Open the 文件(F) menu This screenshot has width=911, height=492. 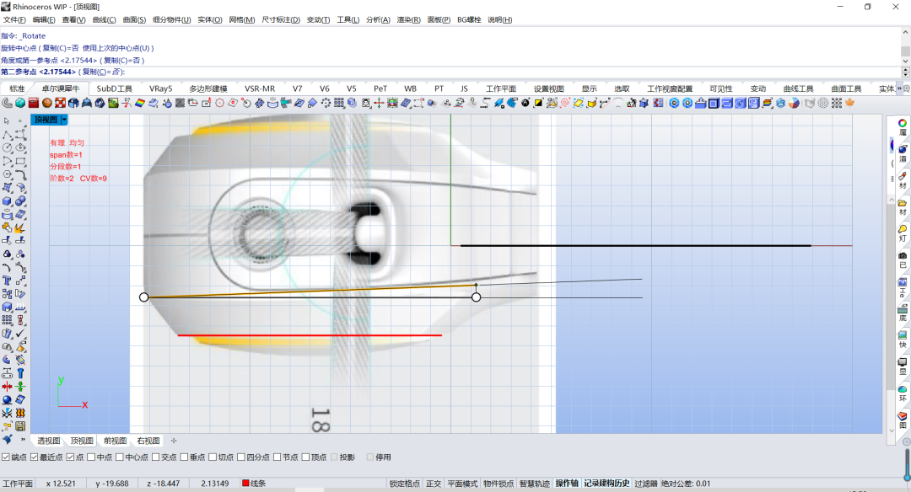[x=14, y=19]
